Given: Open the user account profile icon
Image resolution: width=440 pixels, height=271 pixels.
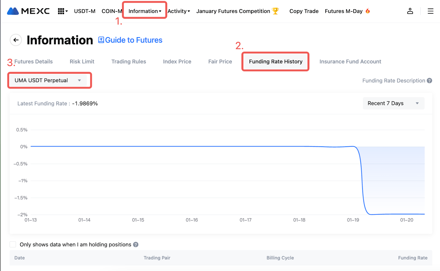Looking at the screenshot, I should tap(410, 11).
